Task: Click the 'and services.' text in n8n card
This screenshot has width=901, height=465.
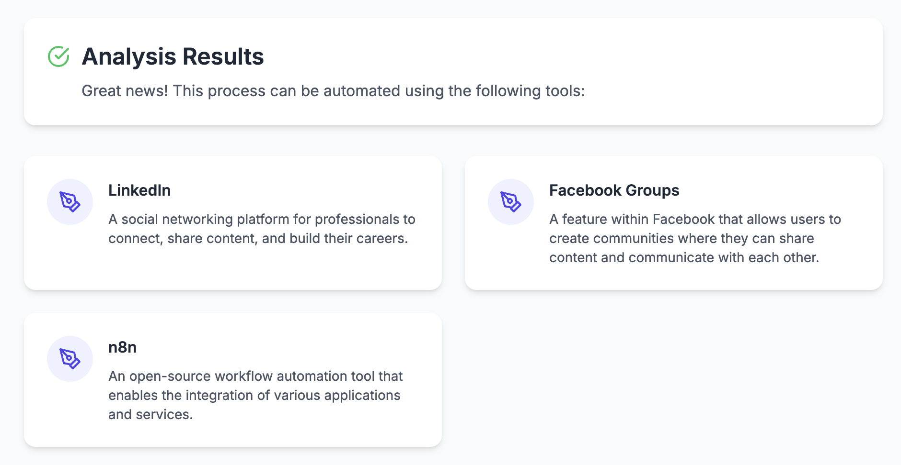Action: coord(150,414)
